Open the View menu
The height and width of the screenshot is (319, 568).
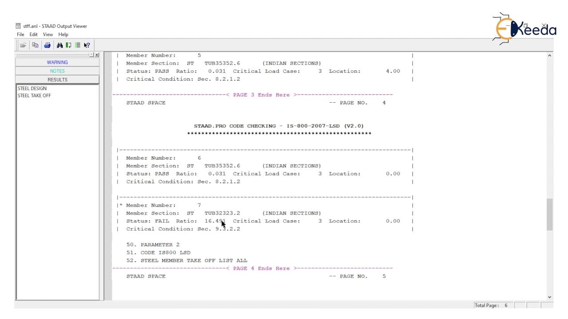click(x=48, y=35)
